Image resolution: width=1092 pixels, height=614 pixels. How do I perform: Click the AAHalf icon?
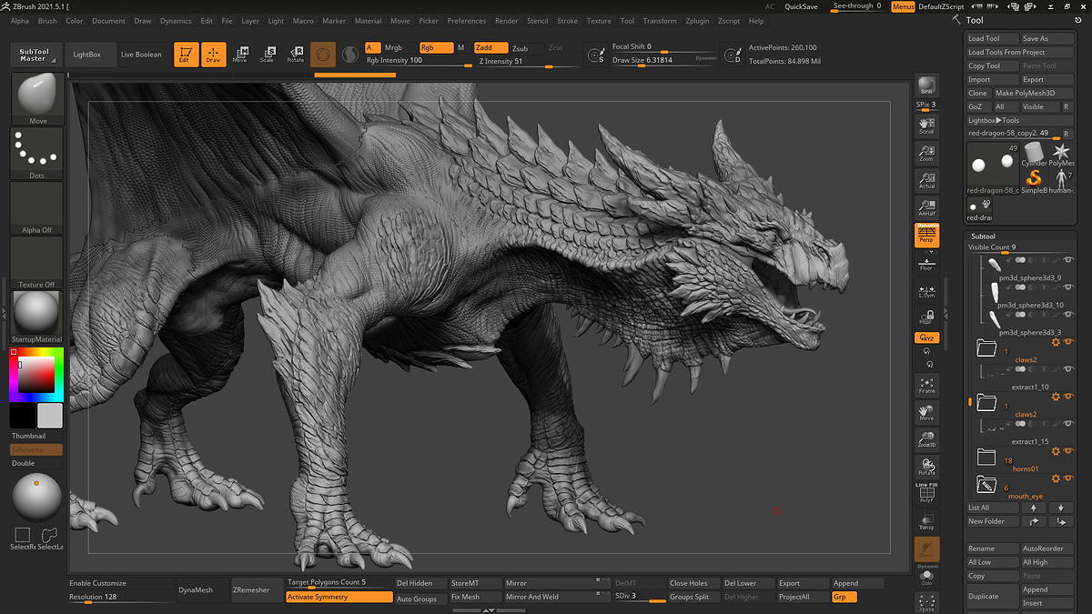coord(926,207)
